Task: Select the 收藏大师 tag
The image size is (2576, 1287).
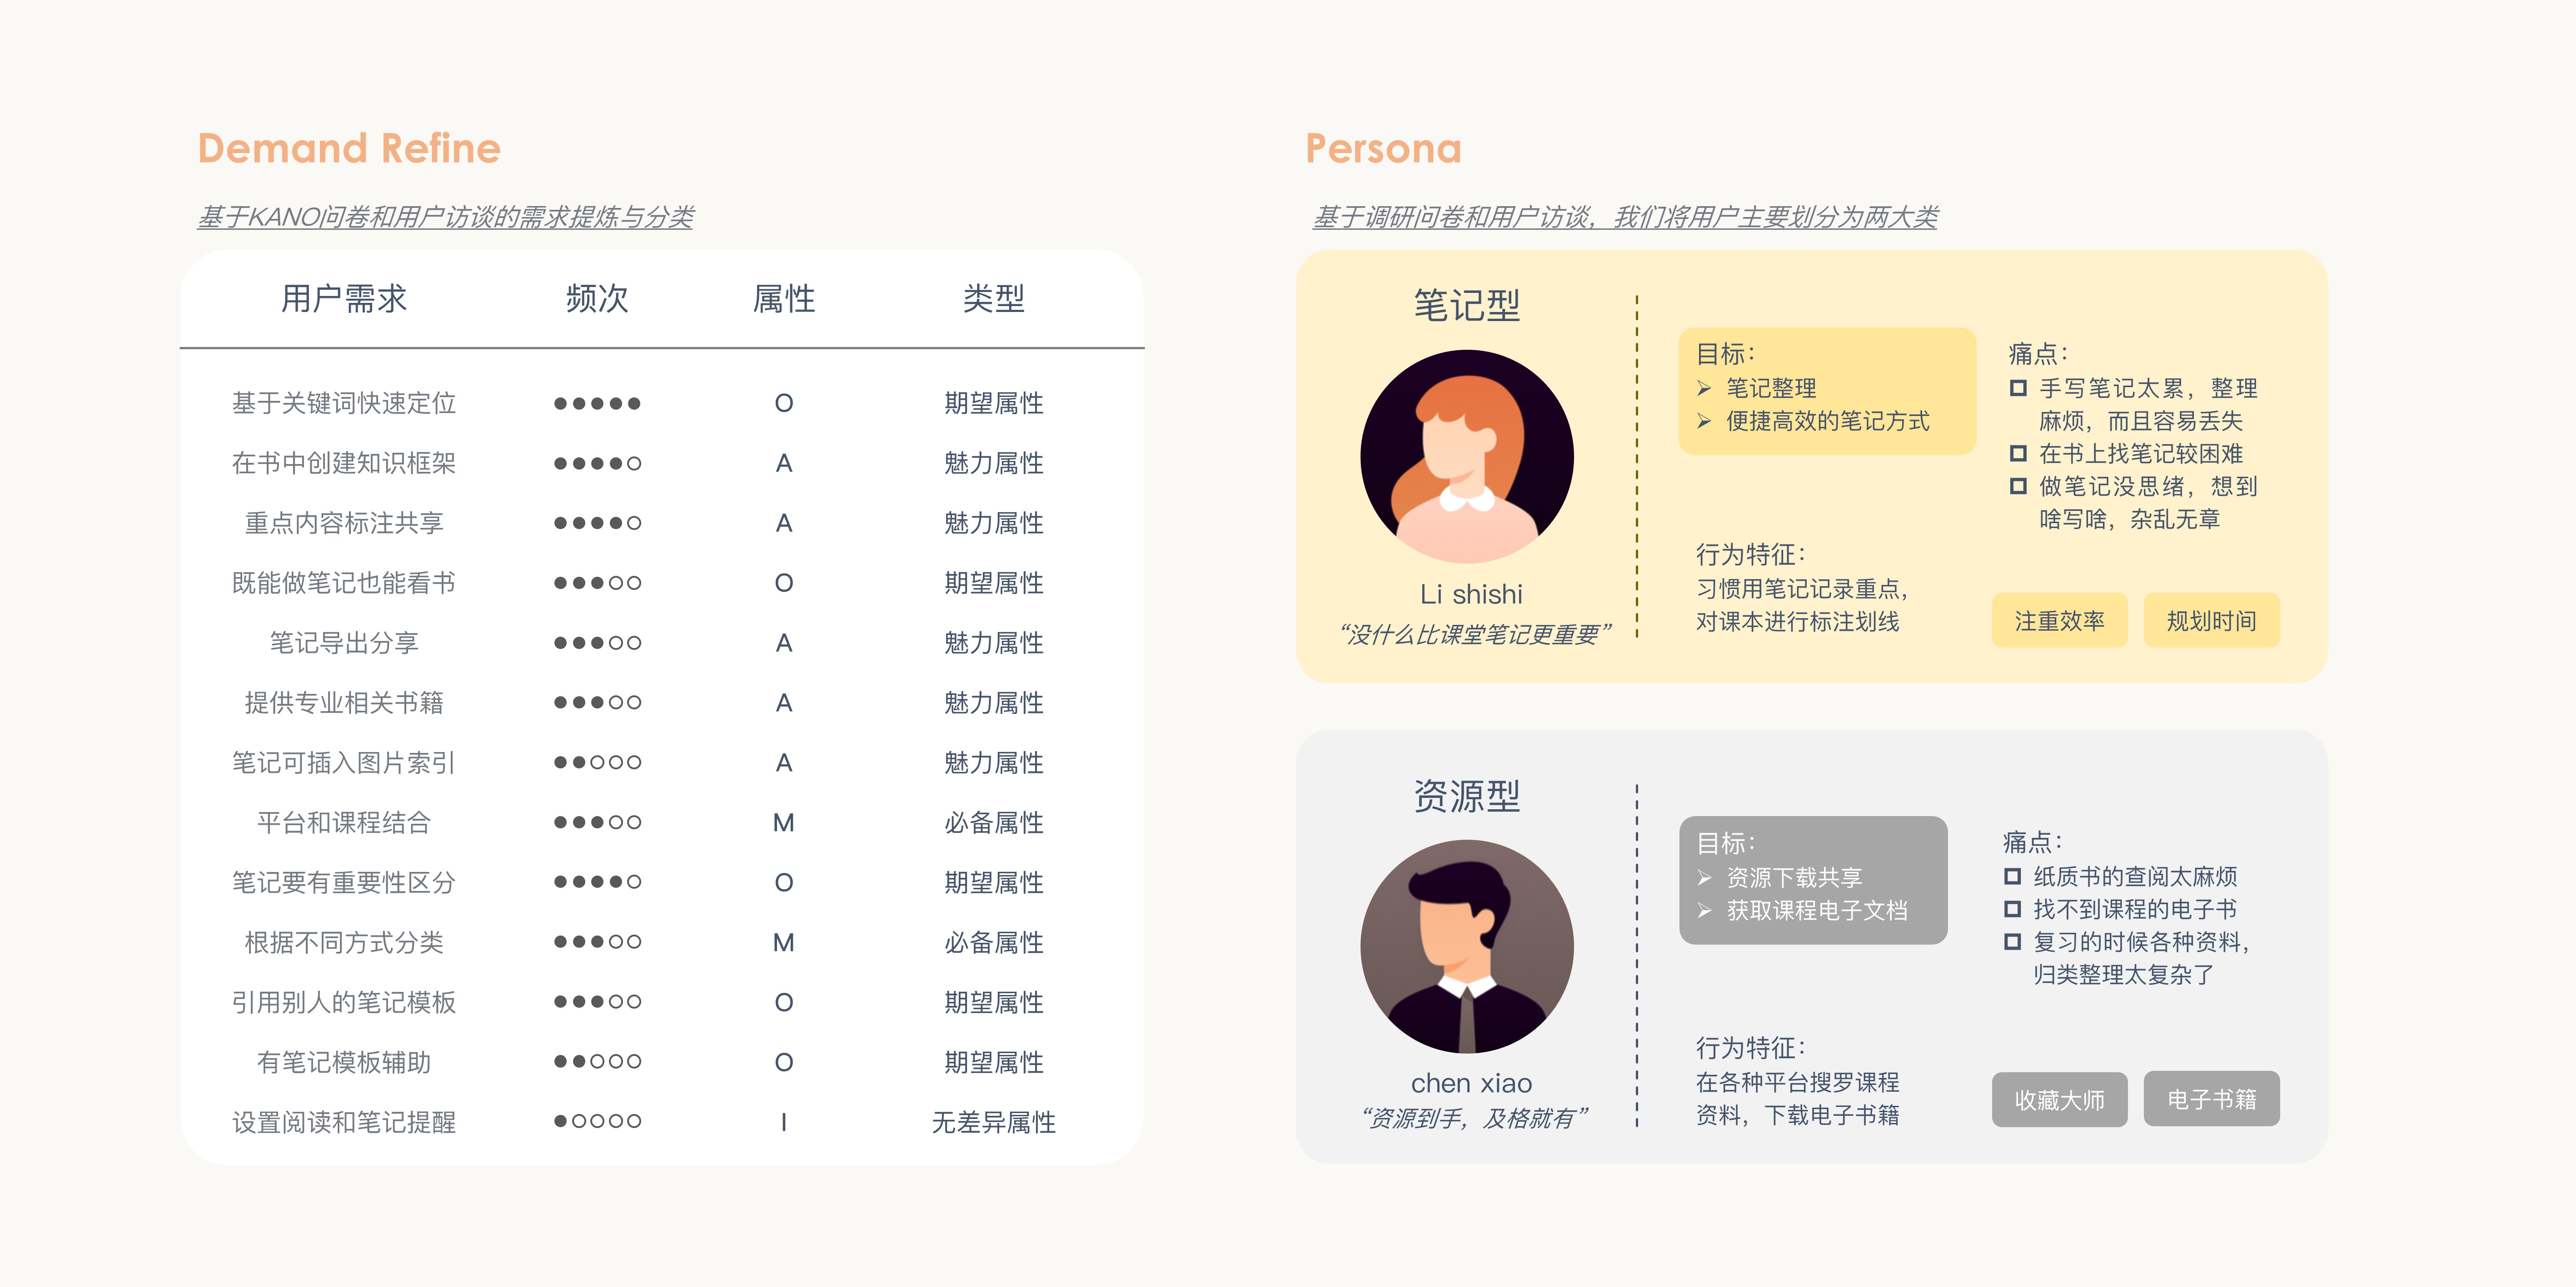Action: tap(2059, 1099)
